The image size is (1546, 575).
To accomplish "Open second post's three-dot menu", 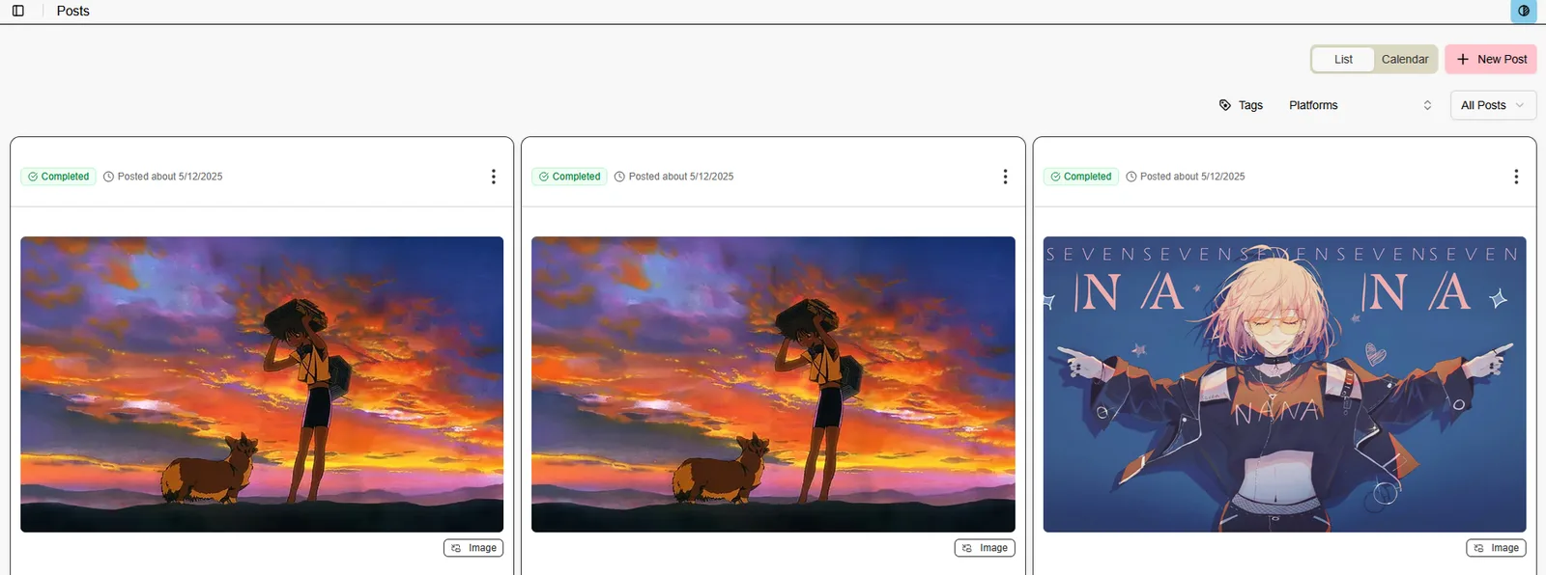I will [1005, 177].
